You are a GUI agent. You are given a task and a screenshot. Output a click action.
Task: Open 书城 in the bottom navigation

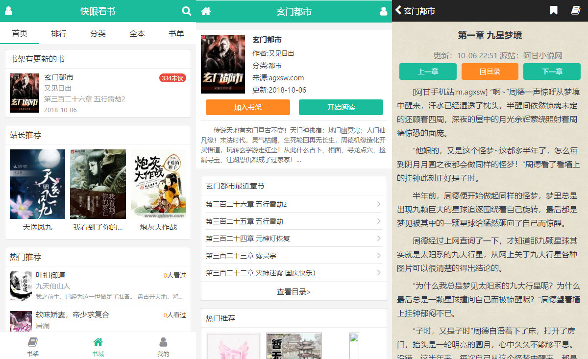98,347
